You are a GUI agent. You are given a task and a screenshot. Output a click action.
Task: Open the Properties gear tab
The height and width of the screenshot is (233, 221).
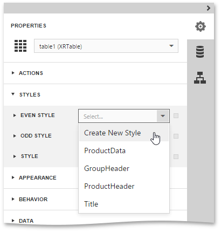[x=201, y=26]
